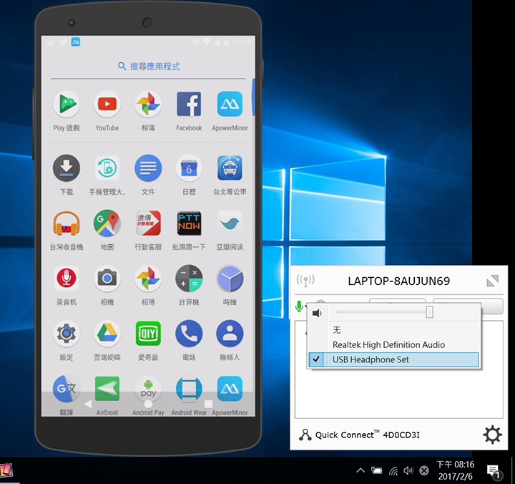Open the Google Docs app

tap(148, 168)
